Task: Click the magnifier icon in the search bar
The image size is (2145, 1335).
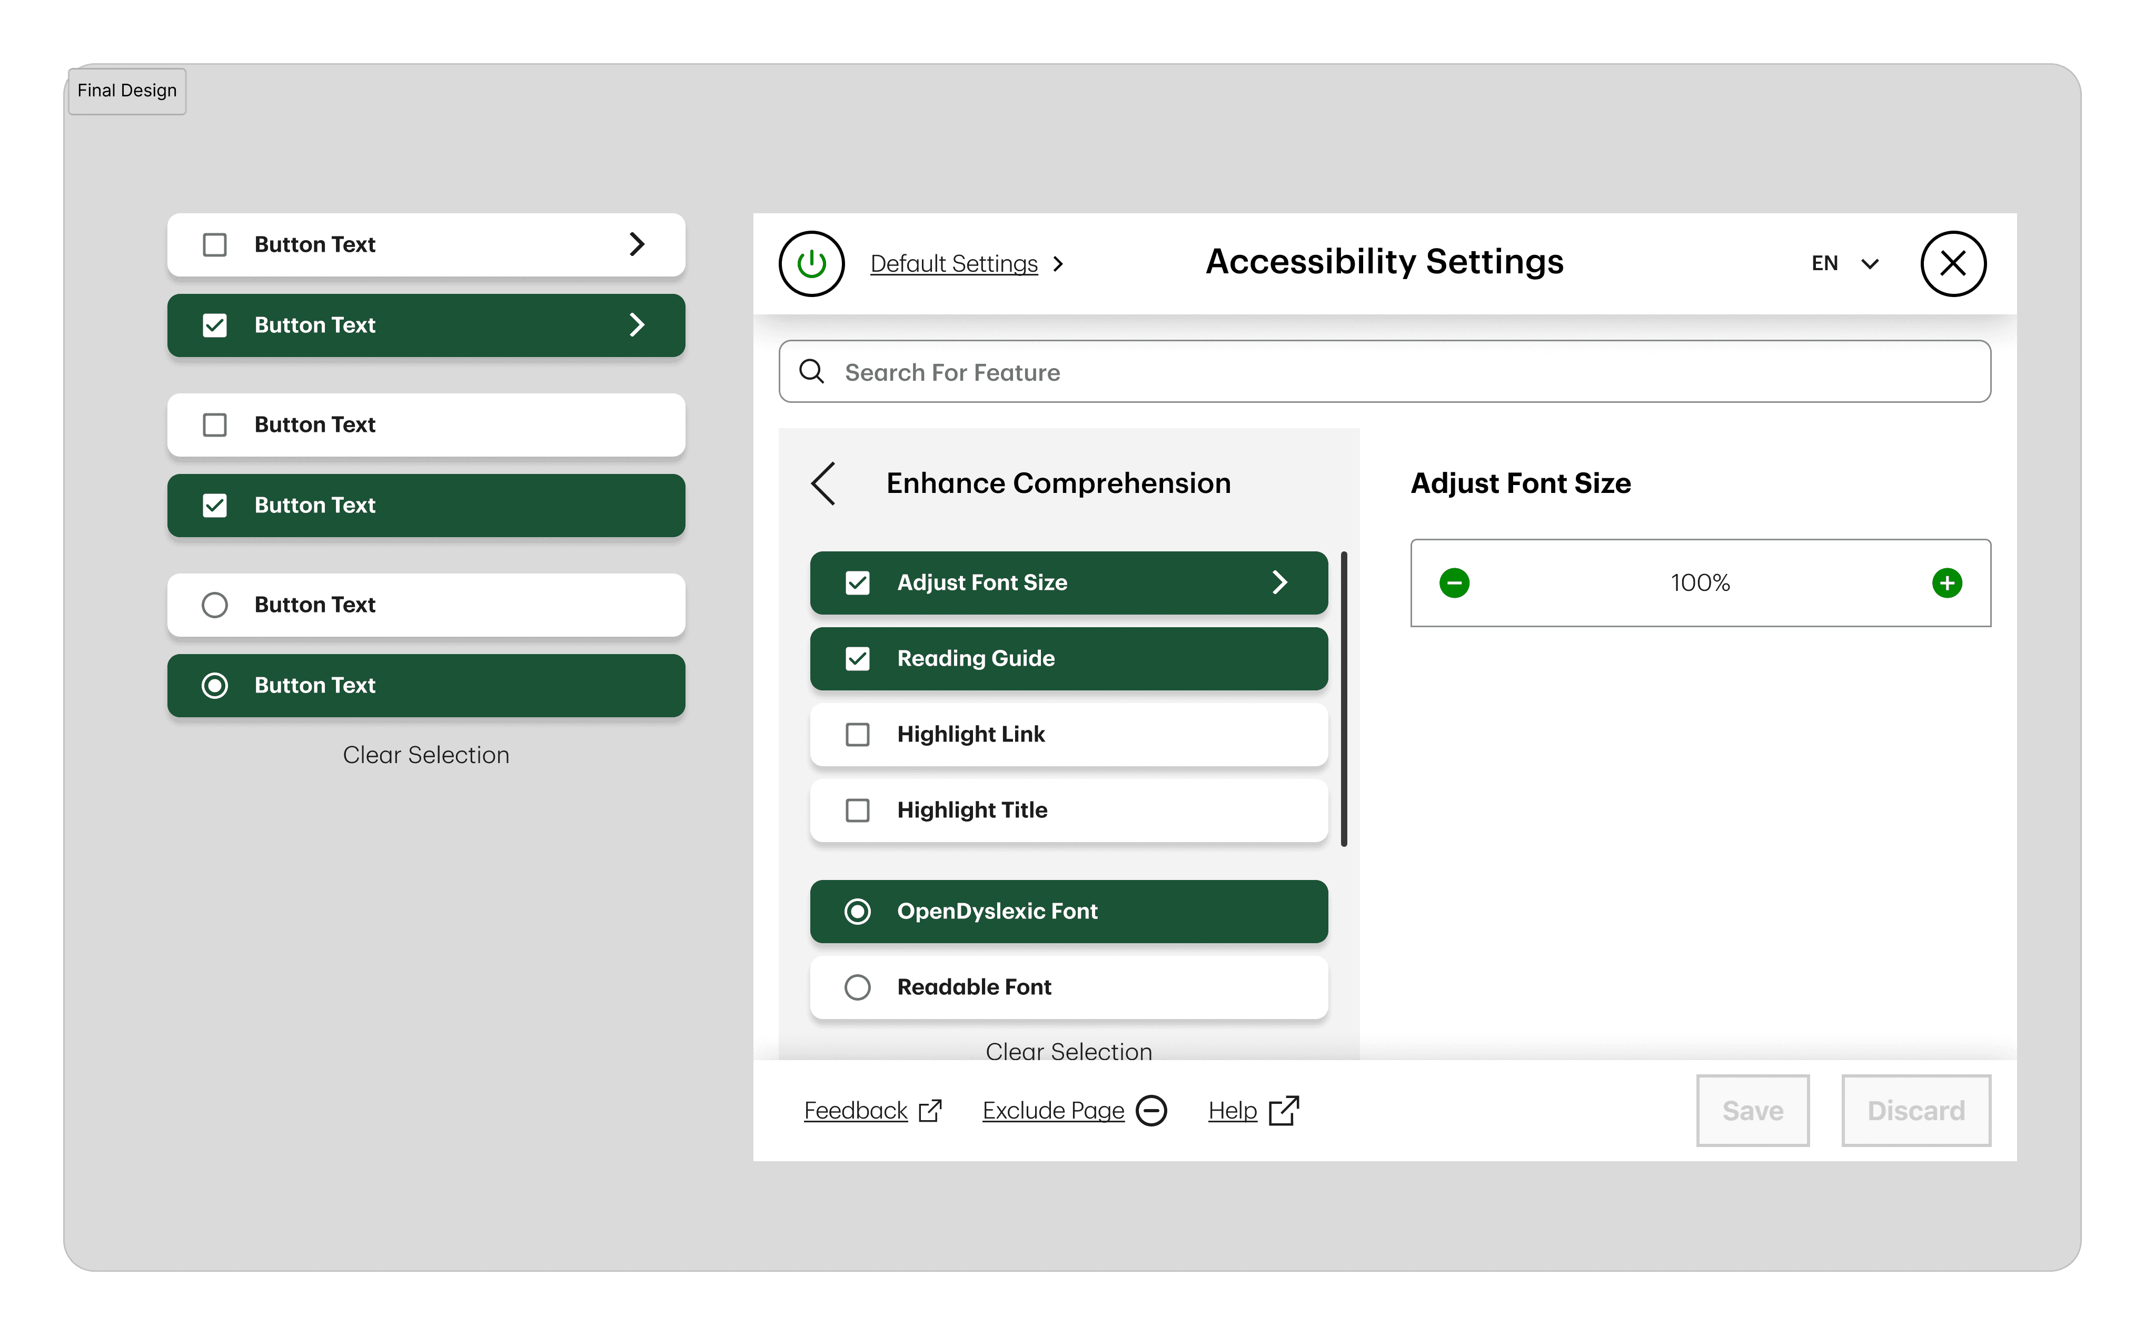Action: click(811, 372)
